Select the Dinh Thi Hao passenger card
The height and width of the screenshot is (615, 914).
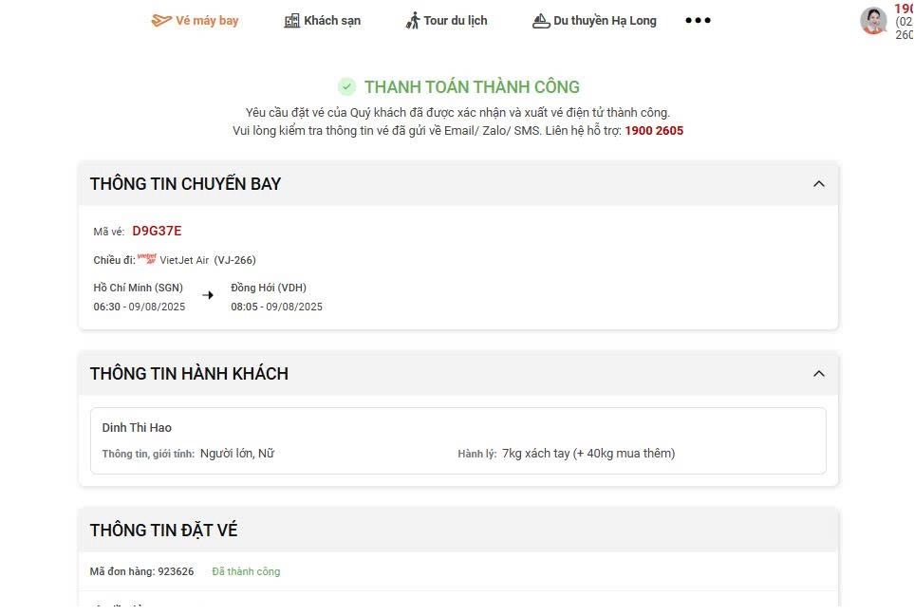point(457,440)
